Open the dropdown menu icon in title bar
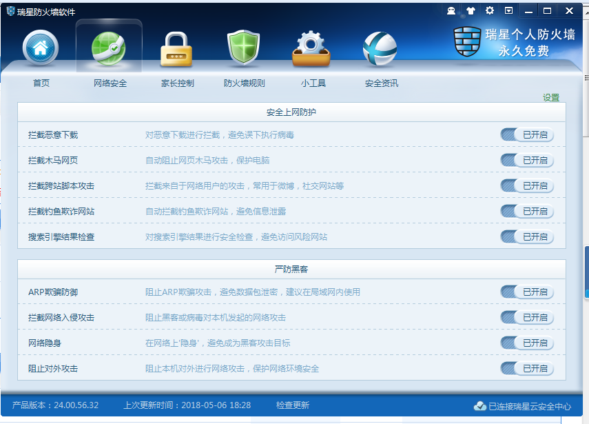This screenshot has height=424, width=589. [508, 10]
